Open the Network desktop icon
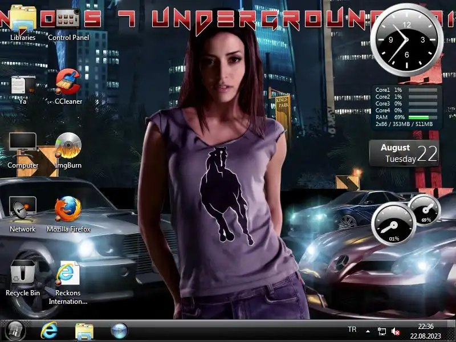 [23, 214]
